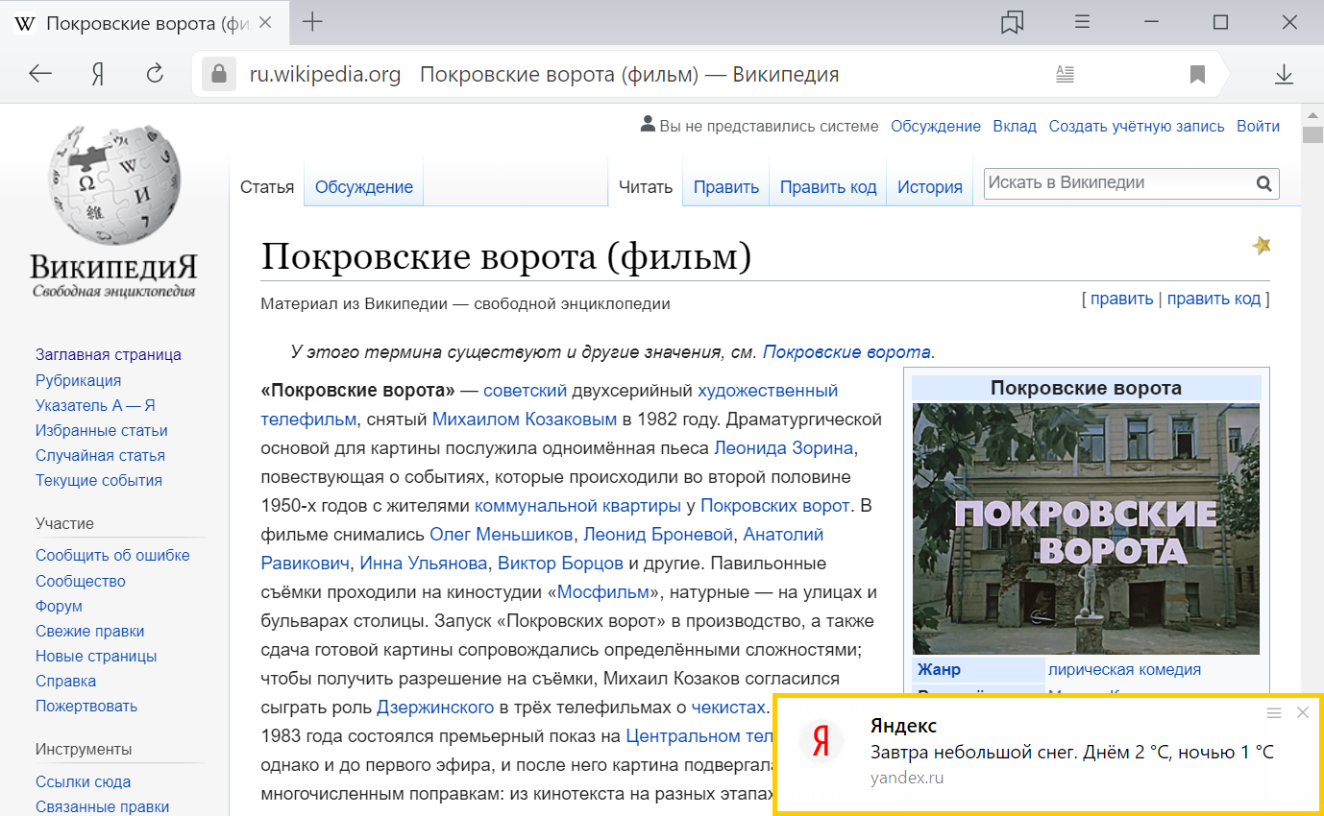Follow the Леонид Броневой link
The image size is (1324, 816).
658,534
